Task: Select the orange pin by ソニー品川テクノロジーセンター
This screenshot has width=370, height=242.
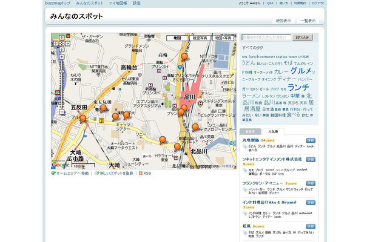Action: click(195, 128)
